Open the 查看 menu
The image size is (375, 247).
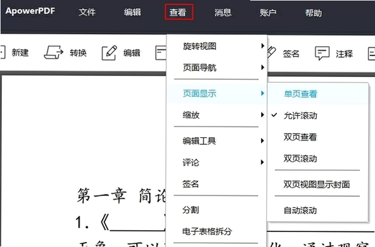177,12
